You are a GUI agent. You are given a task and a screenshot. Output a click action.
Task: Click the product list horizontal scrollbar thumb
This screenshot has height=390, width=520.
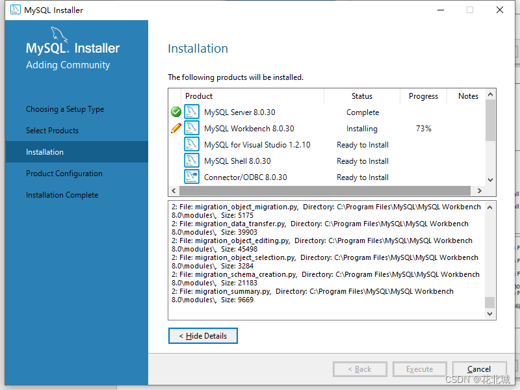pyautogui.click(x=325, y=190)
